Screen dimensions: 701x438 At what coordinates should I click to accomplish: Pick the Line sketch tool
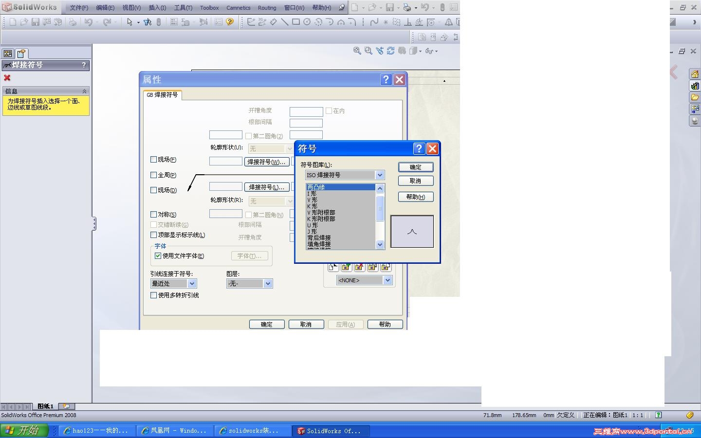285,22
